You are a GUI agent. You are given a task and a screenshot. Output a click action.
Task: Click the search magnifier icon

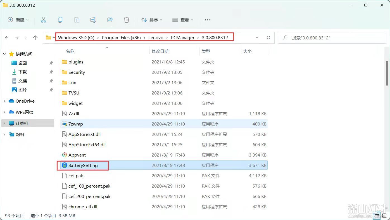[x=285, y=37]
